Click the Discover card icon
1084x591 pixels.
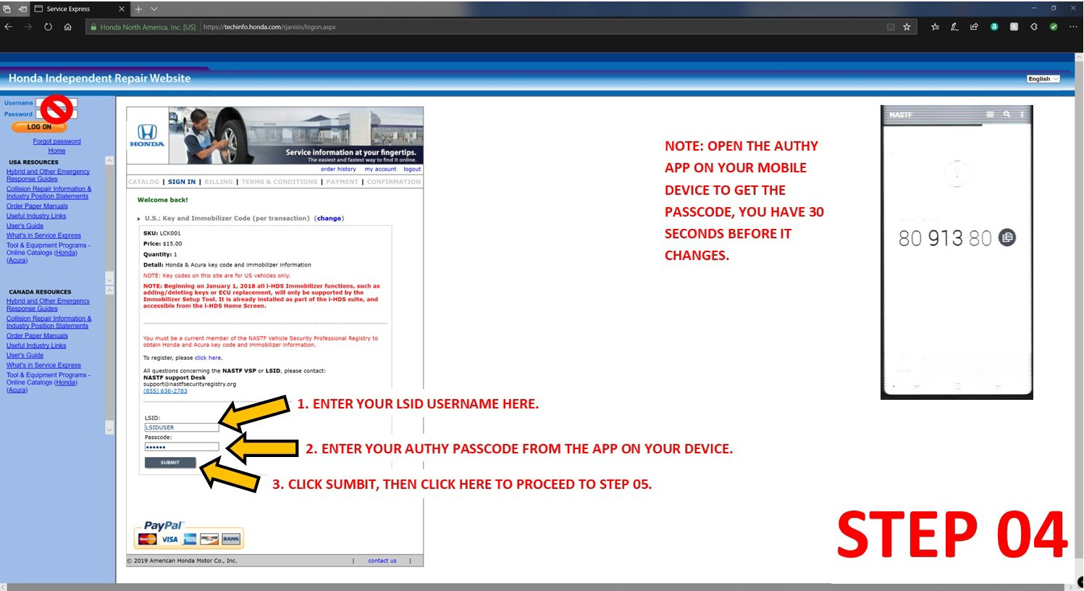(209, 539)
